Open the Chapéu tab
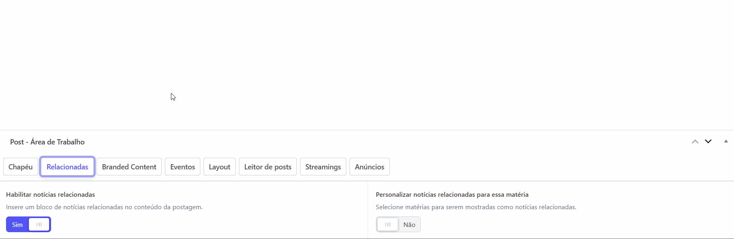Image resolution: width=734 pixels, height=239 pixels. 21,167
